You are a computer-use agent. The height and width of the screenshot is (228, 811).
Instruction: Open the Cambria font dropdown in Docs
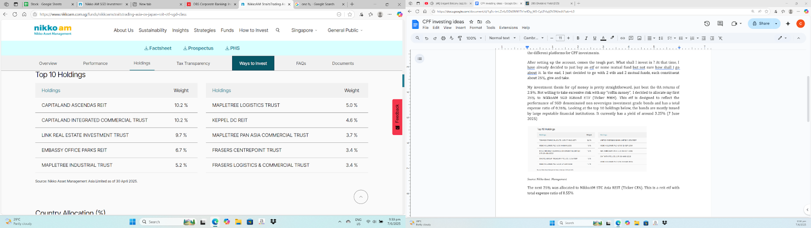click(x=533, y=38)
